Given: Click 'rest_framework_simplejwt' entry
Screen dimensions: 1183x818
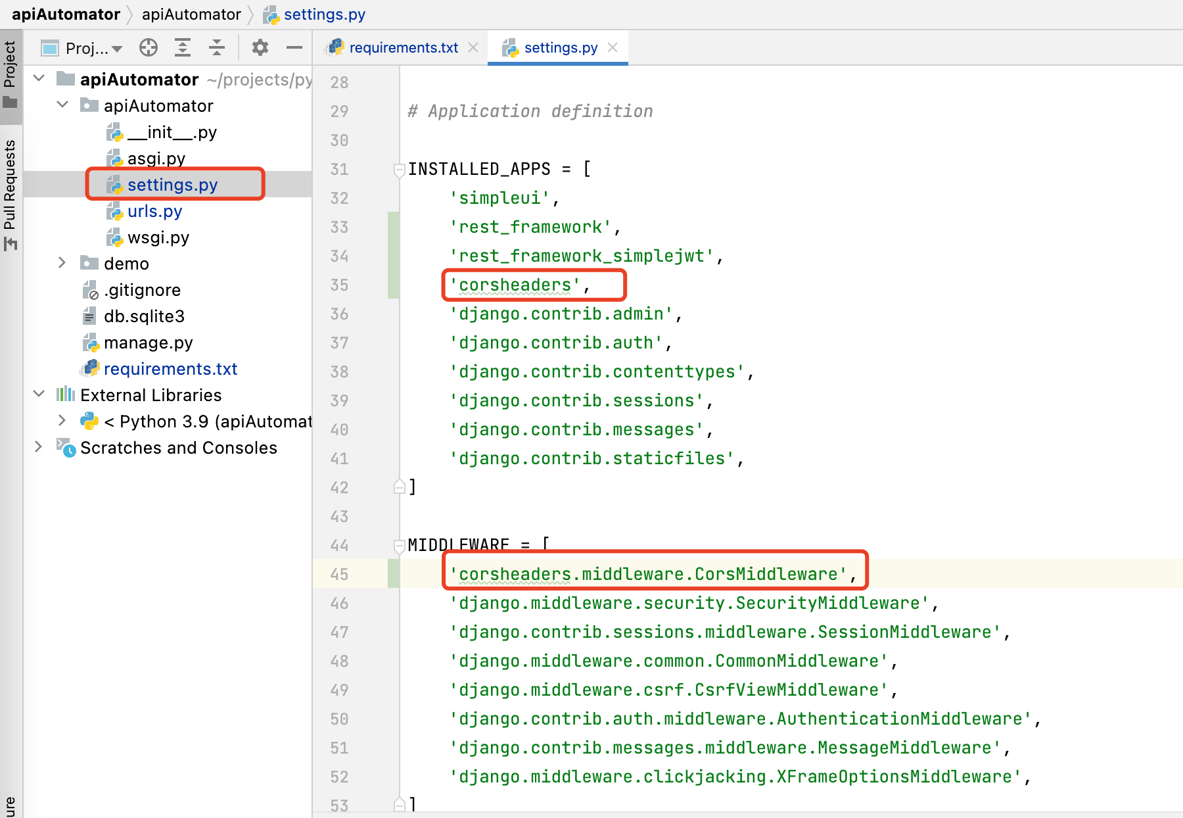Looking at the screenshot, I should [x=582, y=256].
